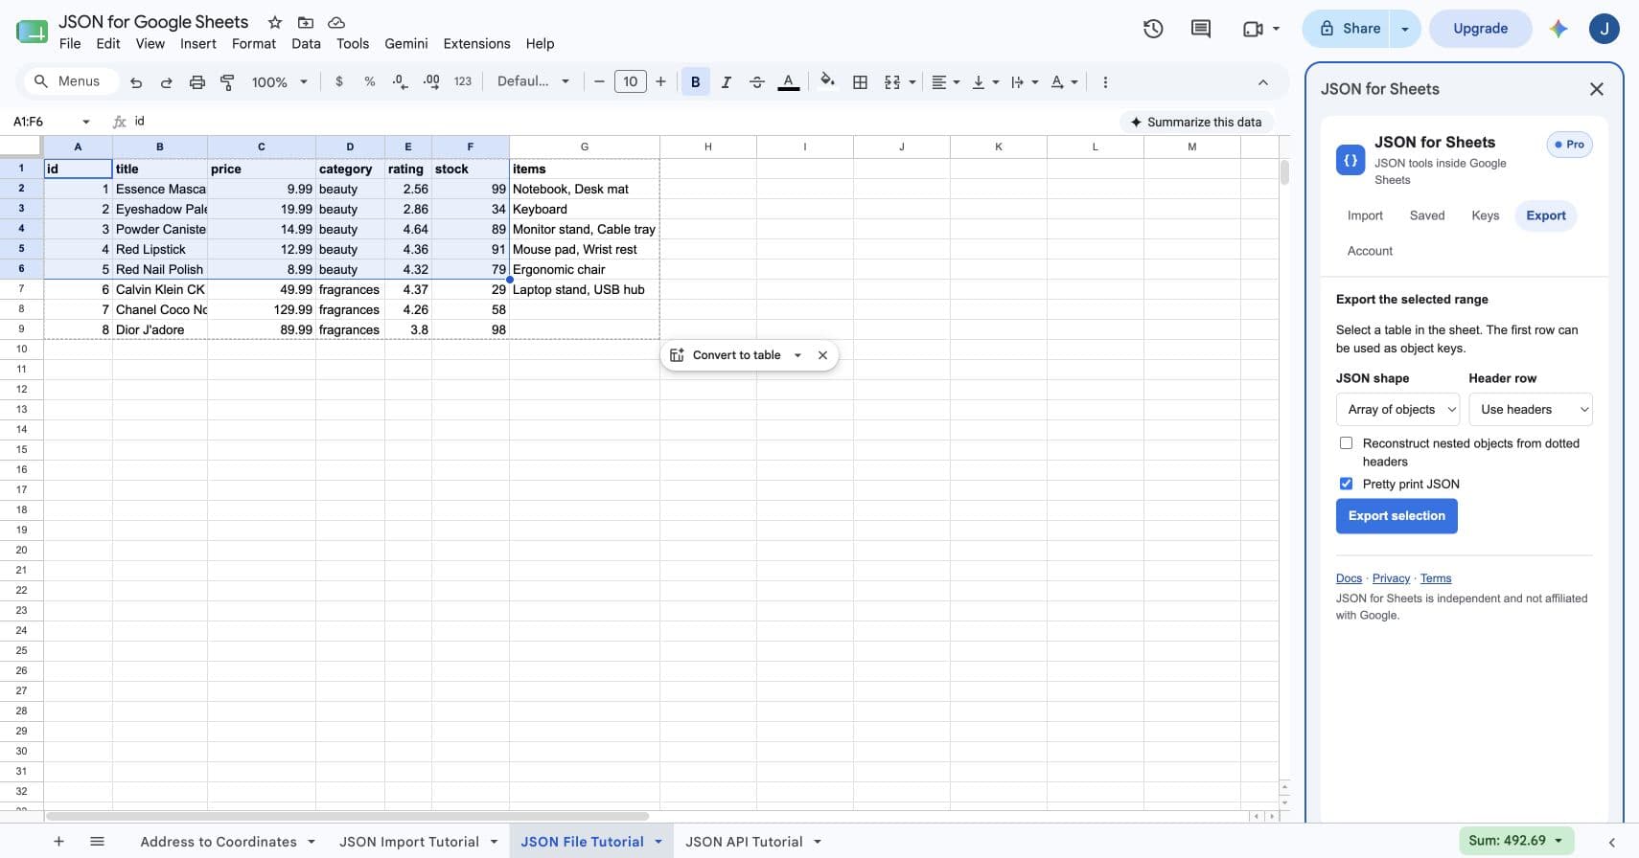The width and height of the screenshot is (1639, 858).
Task: Open the comments panel icon
Action: [1200, 29]
